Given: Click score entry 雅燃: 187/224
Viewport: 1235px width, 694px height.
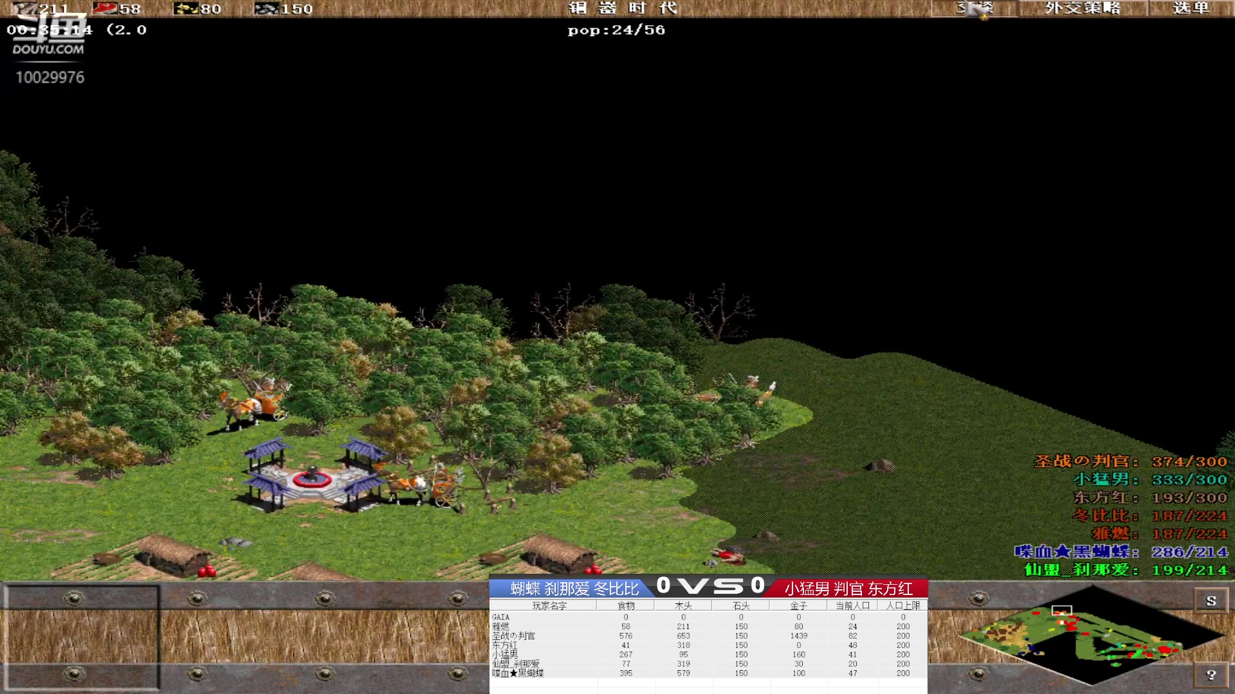Looking at the screenshot, I should 1160,533.
